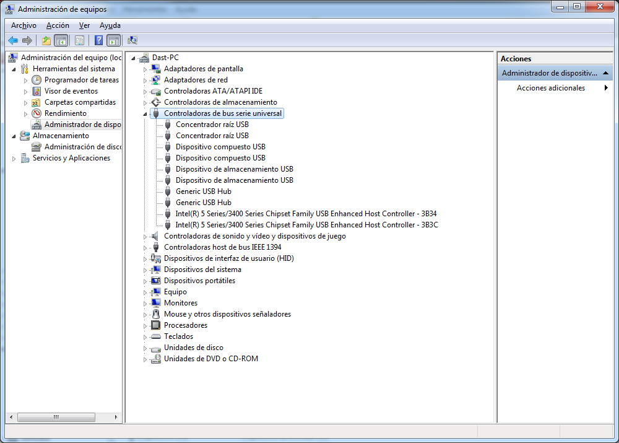Select Intel USB Enhanced Host Controller 3B3C
Screen dimensions: 619x443
(x=307, y=225)
